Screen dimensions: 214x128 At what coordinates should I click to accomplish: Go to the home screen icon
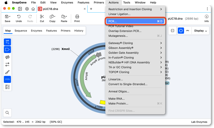point(33,9)
